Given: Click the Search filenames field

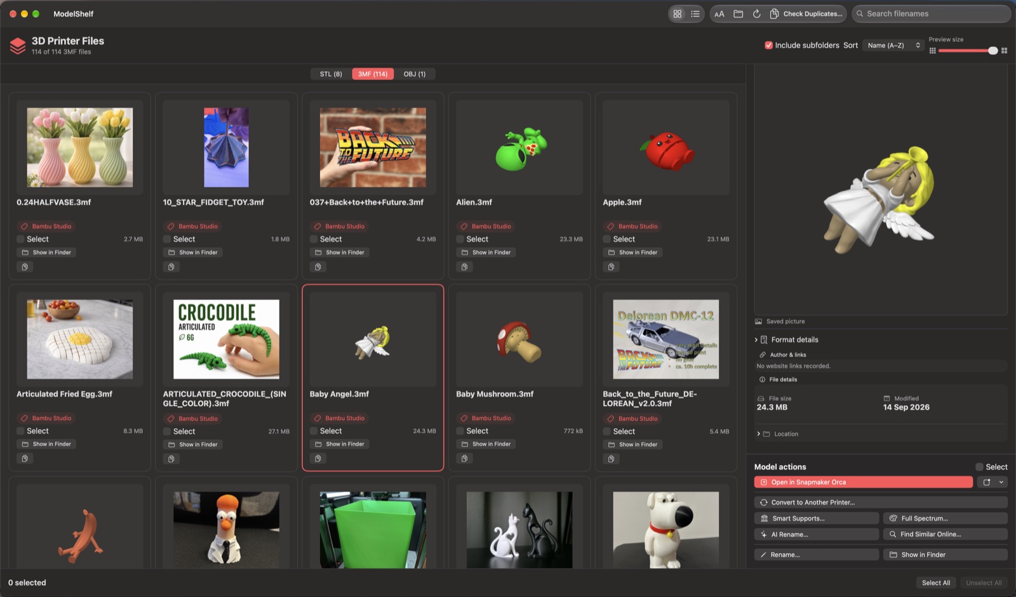Looking at the screenshot, I should (x=931, y=13).
